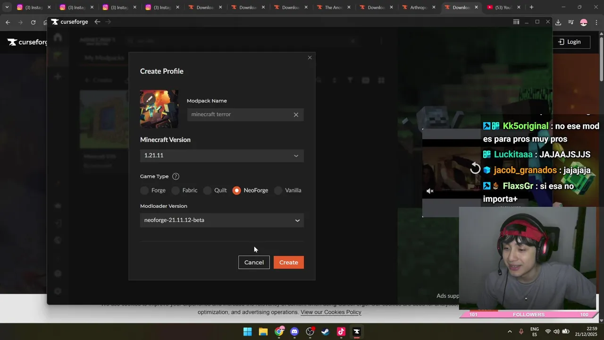Viewport: 604px width, 340px height.
Task: Open the browser three-dot menu
Action: point(596,22)
